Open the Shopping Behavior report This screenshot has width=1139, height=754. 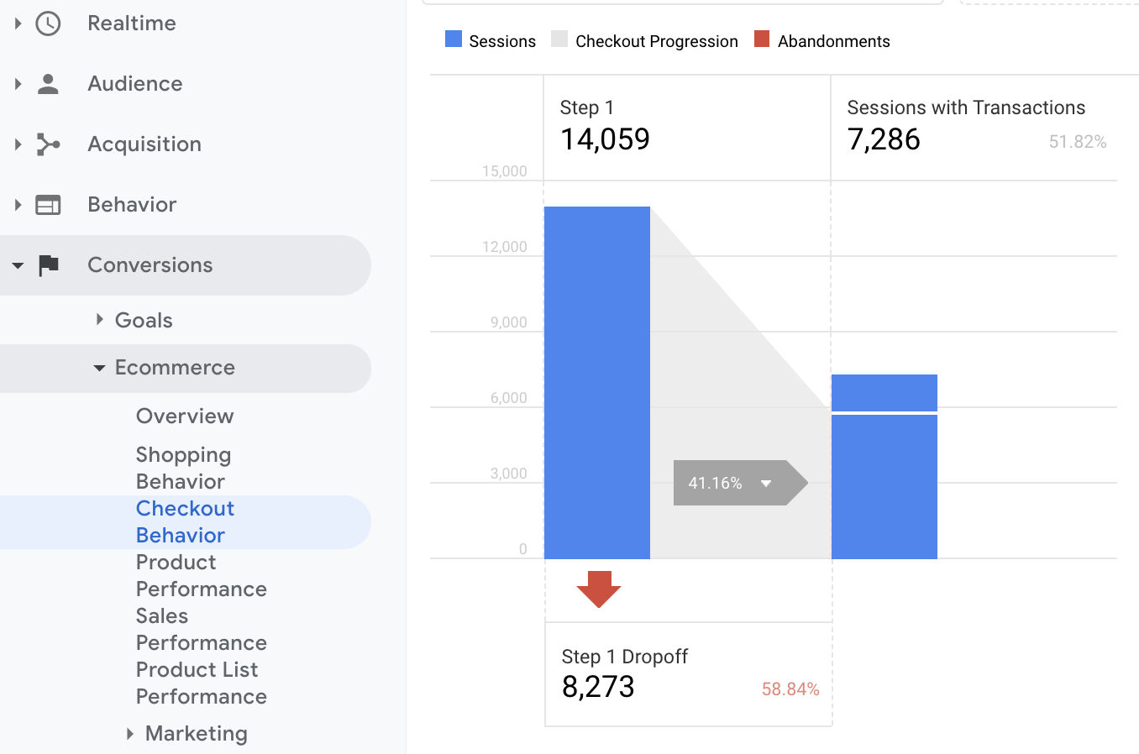183,468
